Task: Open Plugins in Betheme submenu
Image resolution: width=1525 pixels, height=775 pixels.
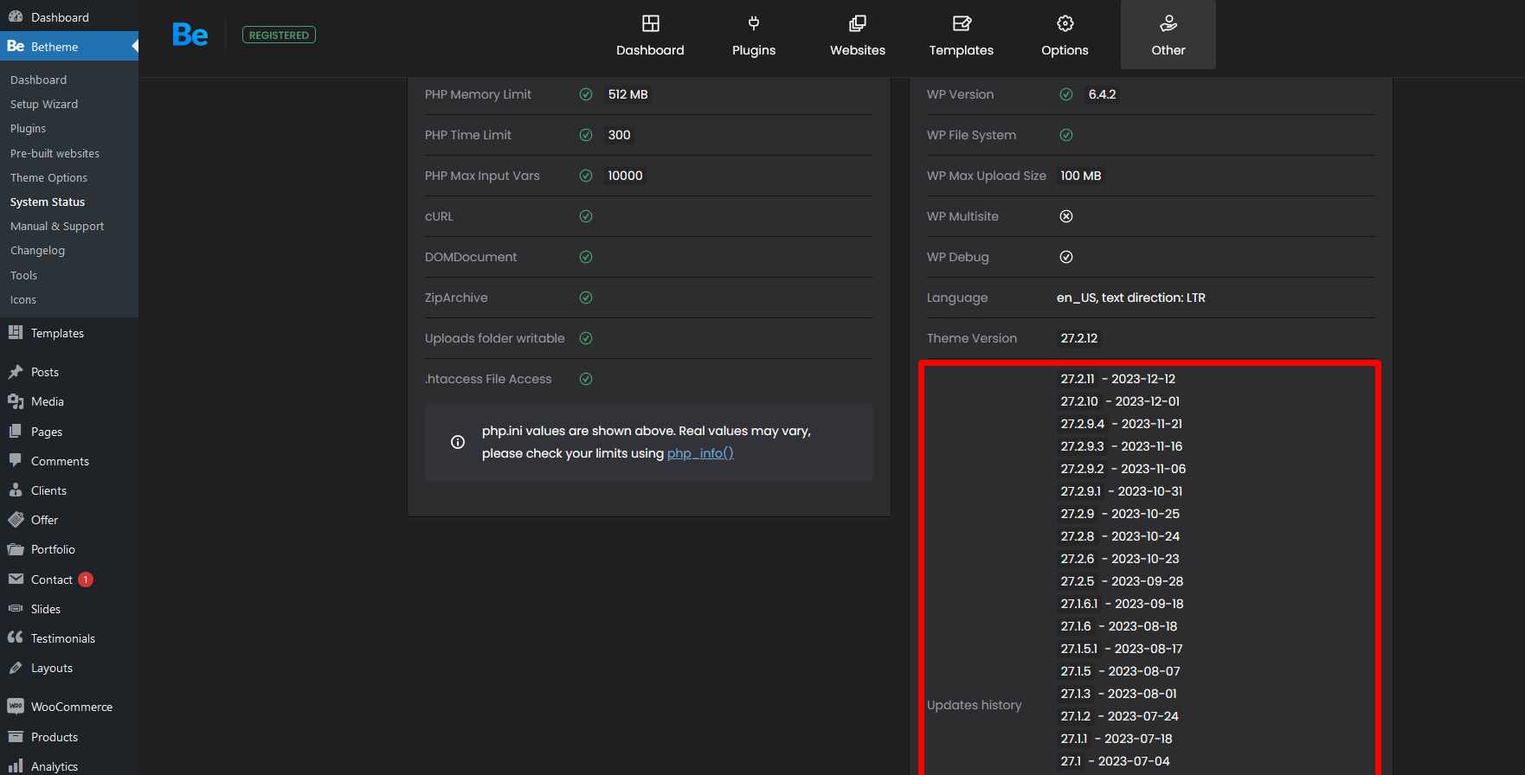Action: point(28,128)
